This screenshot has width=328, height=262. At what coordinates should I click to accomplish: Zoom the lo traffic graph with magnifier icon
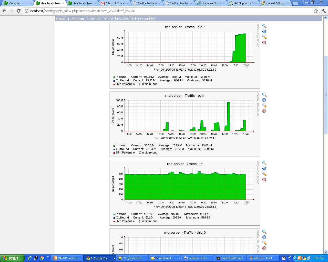[264, 163]
